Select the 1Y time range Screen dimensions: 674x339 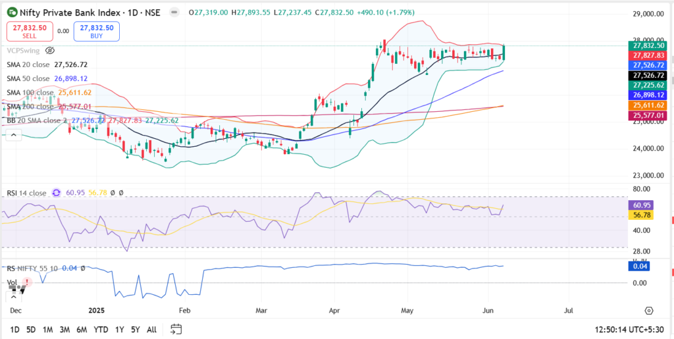(120, 330)
